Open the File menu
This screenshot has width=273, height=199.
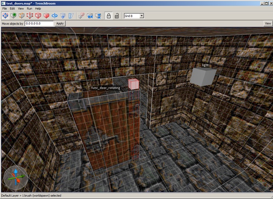(5, 9)
